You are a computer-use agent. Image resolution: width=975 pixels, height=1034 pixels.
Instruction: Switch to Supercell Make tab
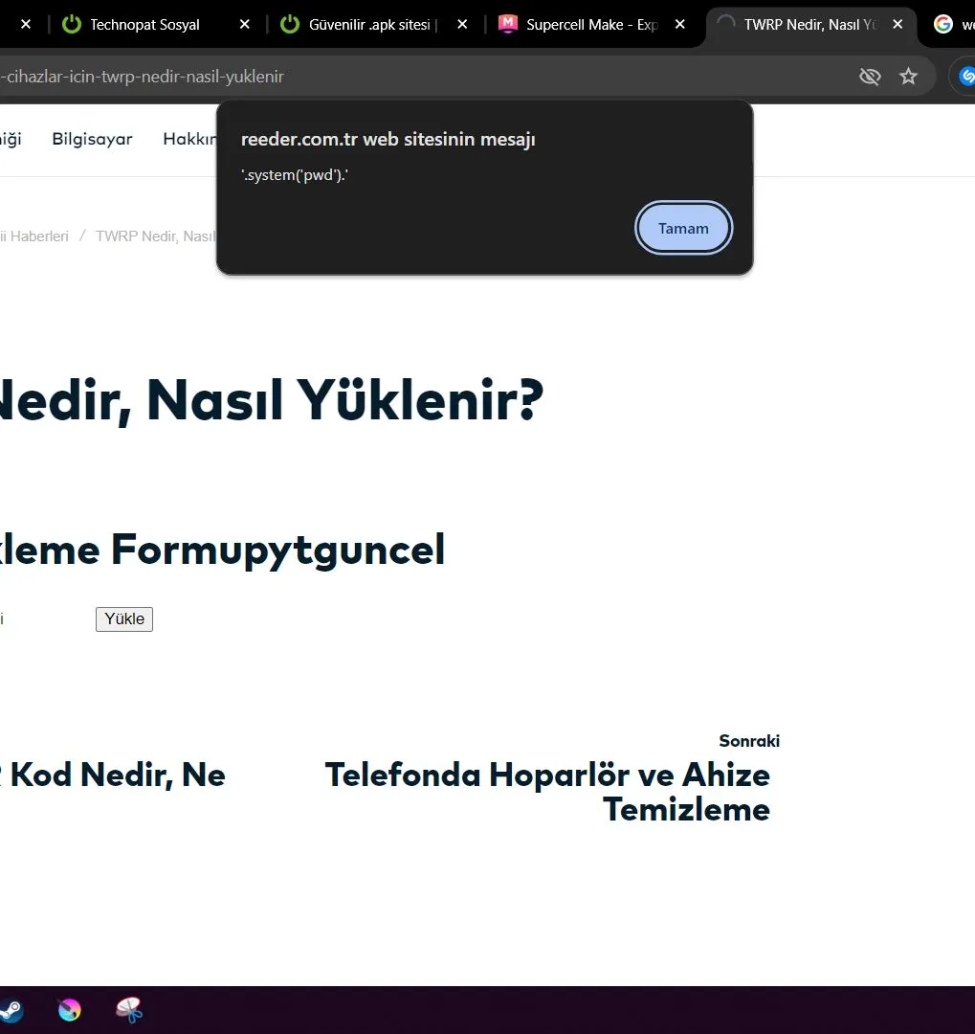tap(591, 24)
